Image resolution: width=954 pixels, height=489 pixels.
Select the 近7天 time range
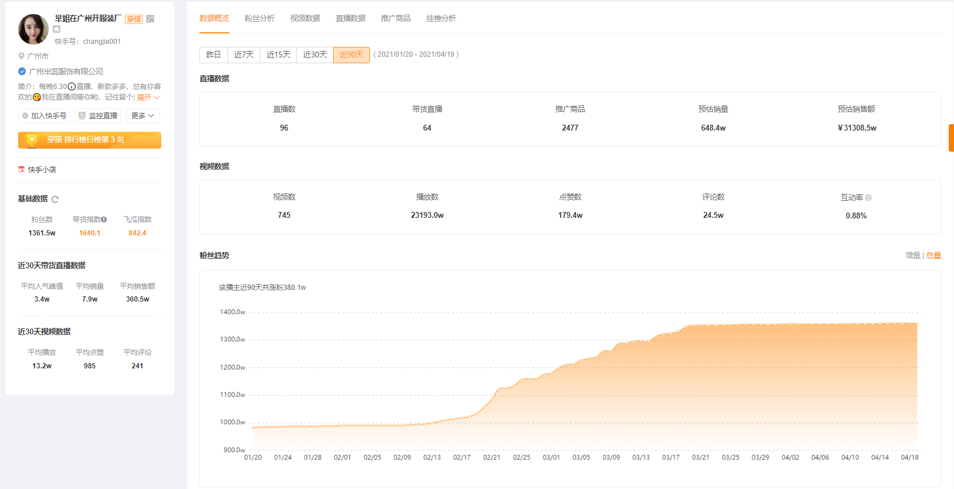244,55
